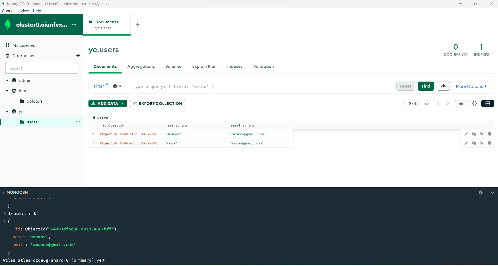The width and height of the screenshot is (498, 266).
Task: Expand More Options for query
Action: pos(471,86)
